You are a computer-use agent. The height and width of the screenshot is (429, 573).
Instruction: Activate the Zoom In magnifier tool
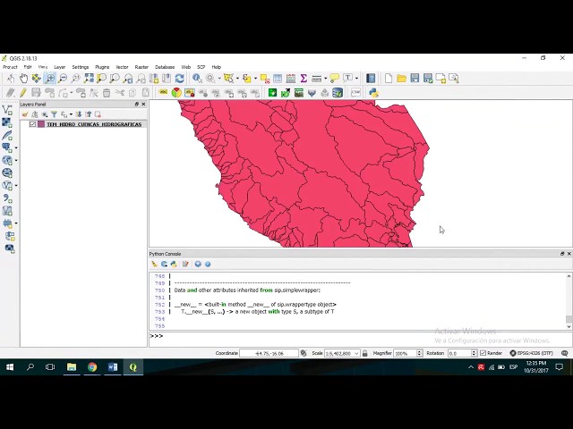click(49, 78)
